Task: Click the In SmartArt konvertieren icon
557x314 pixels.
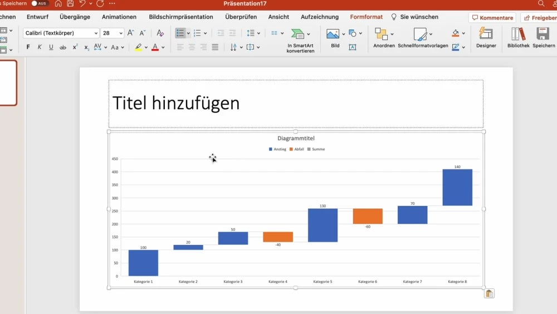Action: tap(298, 34)
